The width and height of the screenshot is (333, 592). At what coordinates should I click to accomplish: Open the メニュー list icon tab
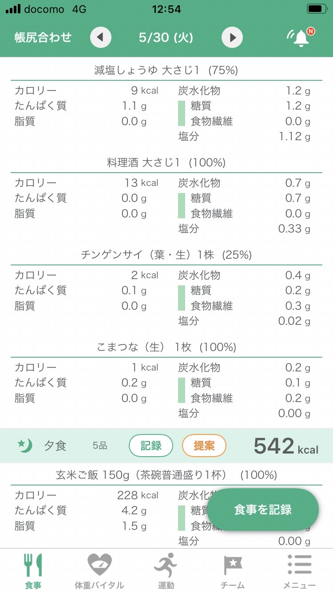(299, 571)
